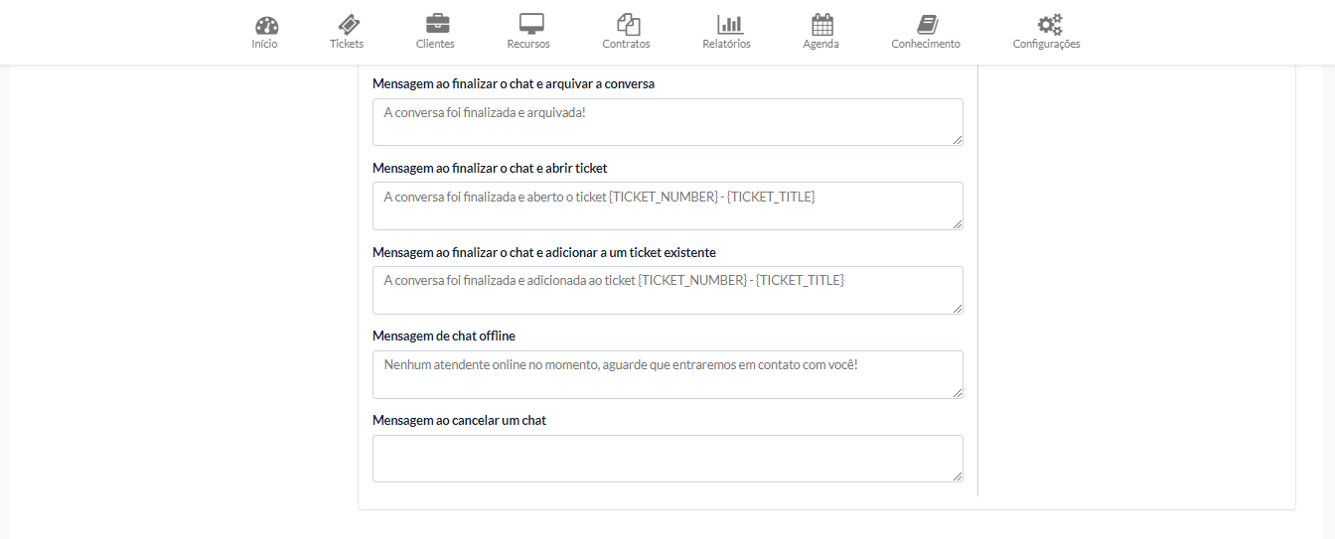
Task: Click label 'Mensagem ao cancelar um chat'
Action: click(x=459, y=420)
